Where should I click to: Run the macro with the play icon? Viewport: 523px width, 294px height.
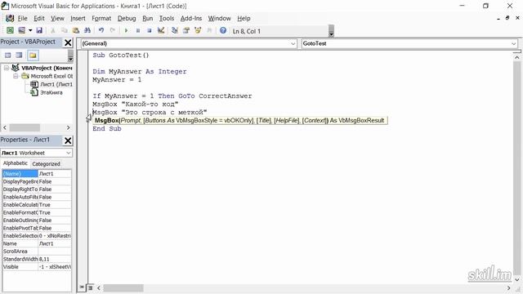click(x=126, y=31)
